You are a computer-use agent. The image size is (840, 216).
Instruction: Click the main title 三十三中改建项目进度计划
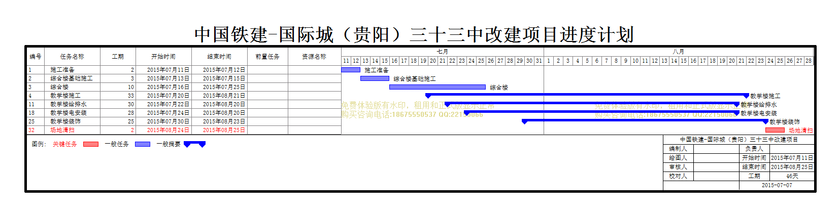522,34
